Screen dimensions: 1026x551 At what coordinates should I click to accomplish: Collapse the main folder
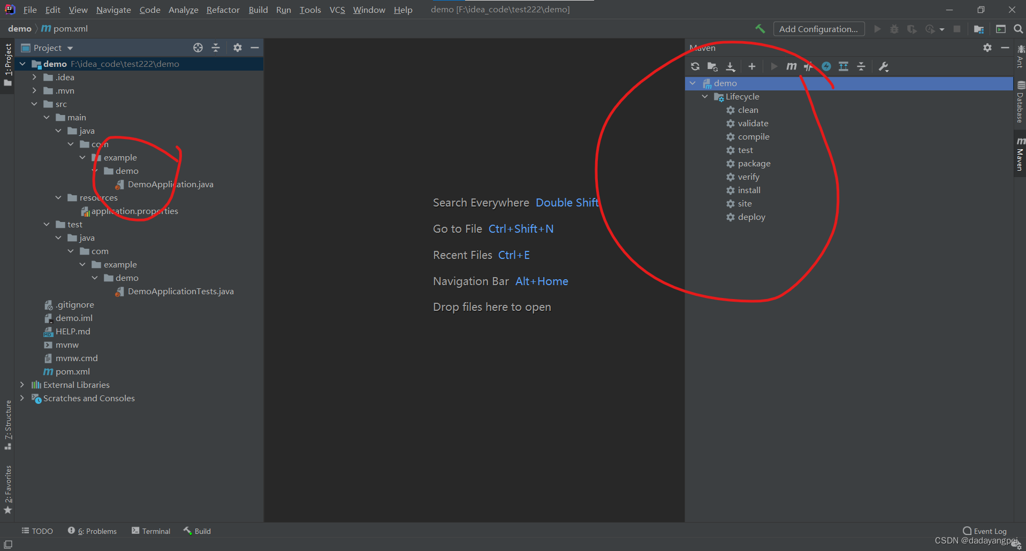pos(47,117)
